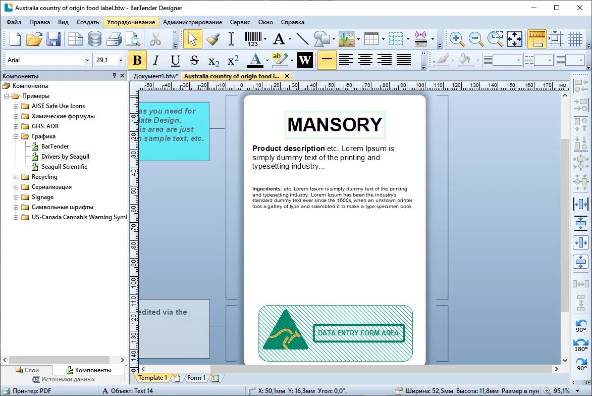Select the line drawing tool

302,39
